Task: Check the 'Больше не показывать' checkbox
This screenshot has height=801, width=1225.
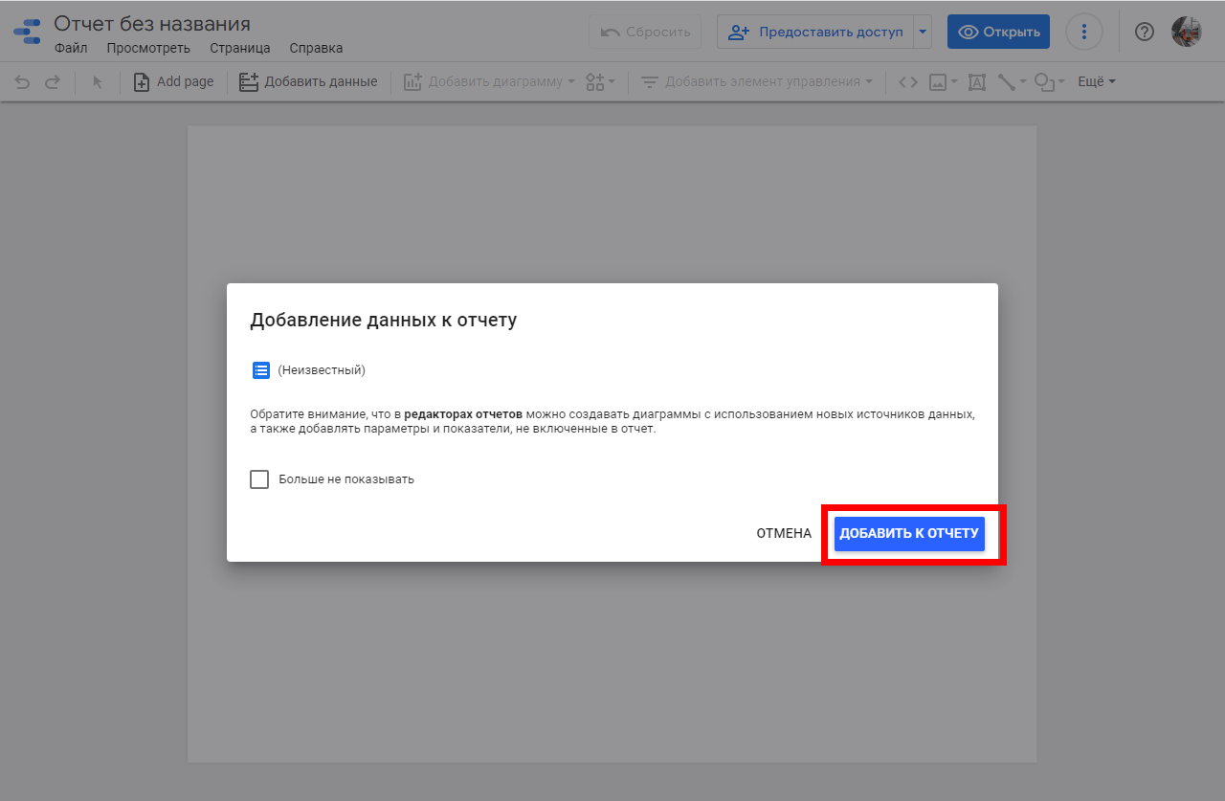Action: [259, 479]
